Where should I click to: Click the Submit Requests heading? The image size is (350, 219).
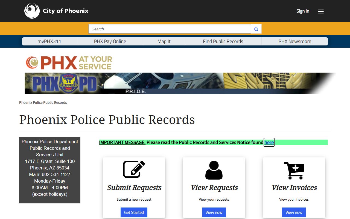[134, 188]
